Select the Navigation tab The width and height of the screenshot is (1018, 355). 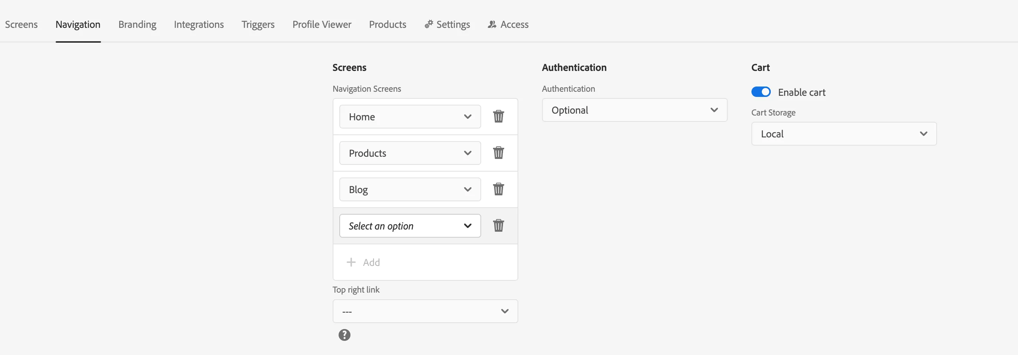point(78,25)
